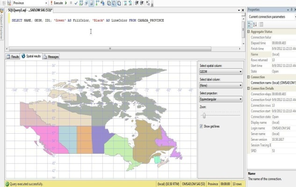
Task: Open the Select spatial column dropdown
Action: [240, 72]
